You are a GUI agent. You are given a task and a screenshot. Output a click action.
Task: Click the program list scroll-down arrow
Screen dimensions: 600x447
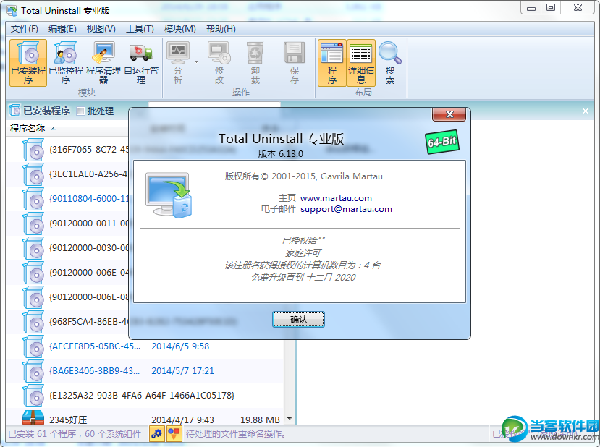pyautogui.click(x=290, y=419)
